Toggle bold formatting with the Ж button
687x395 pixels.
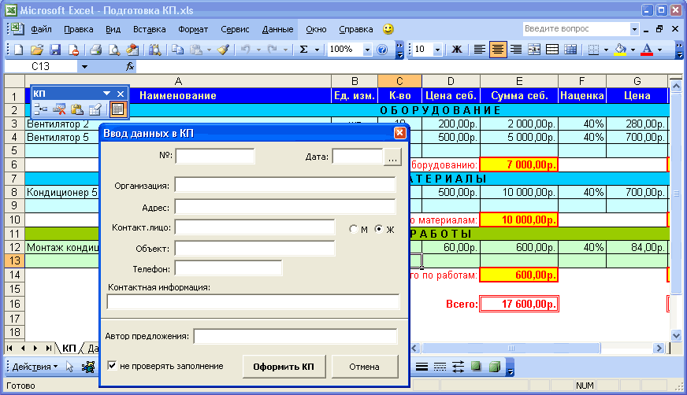(456, 49)
